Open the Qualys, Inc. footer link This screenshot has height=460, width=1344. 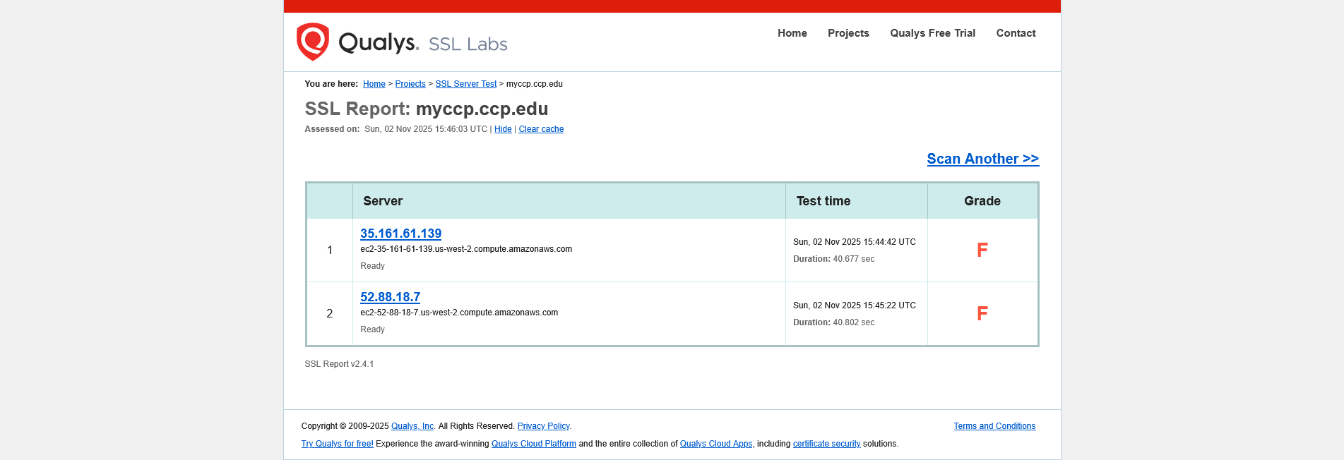(412, 426)
